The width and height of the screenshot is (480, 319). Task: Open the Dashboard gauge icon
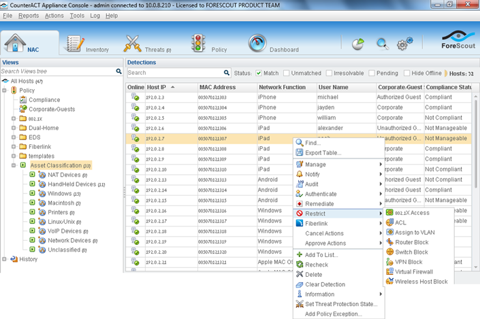point(257,44)
